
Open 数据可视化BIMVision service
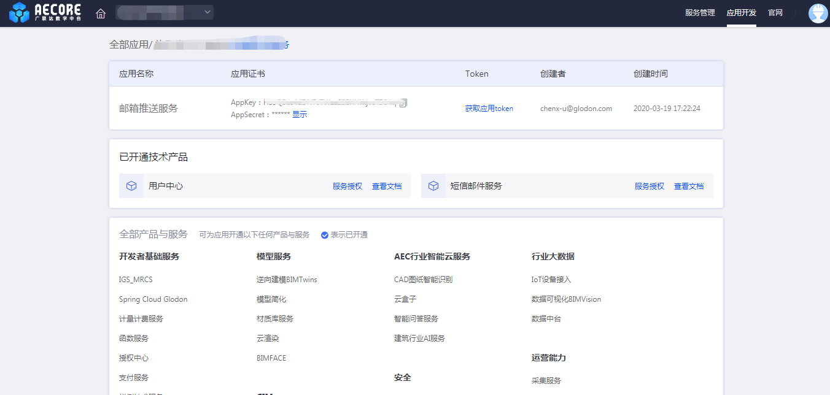click(x=566, y=299)
